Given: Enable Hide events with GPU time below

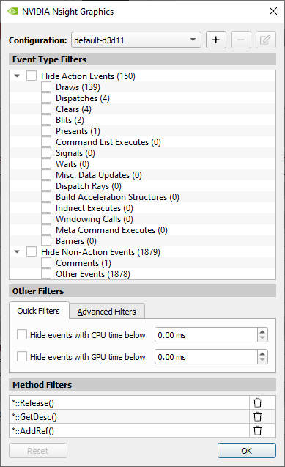Looking at the screenshot, I should (x=22, y=357).
